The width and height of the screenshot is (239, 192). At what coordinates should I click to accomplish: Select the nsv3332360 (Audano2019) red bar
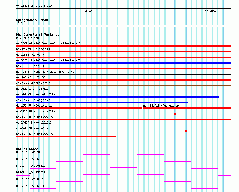click(66, 137)
